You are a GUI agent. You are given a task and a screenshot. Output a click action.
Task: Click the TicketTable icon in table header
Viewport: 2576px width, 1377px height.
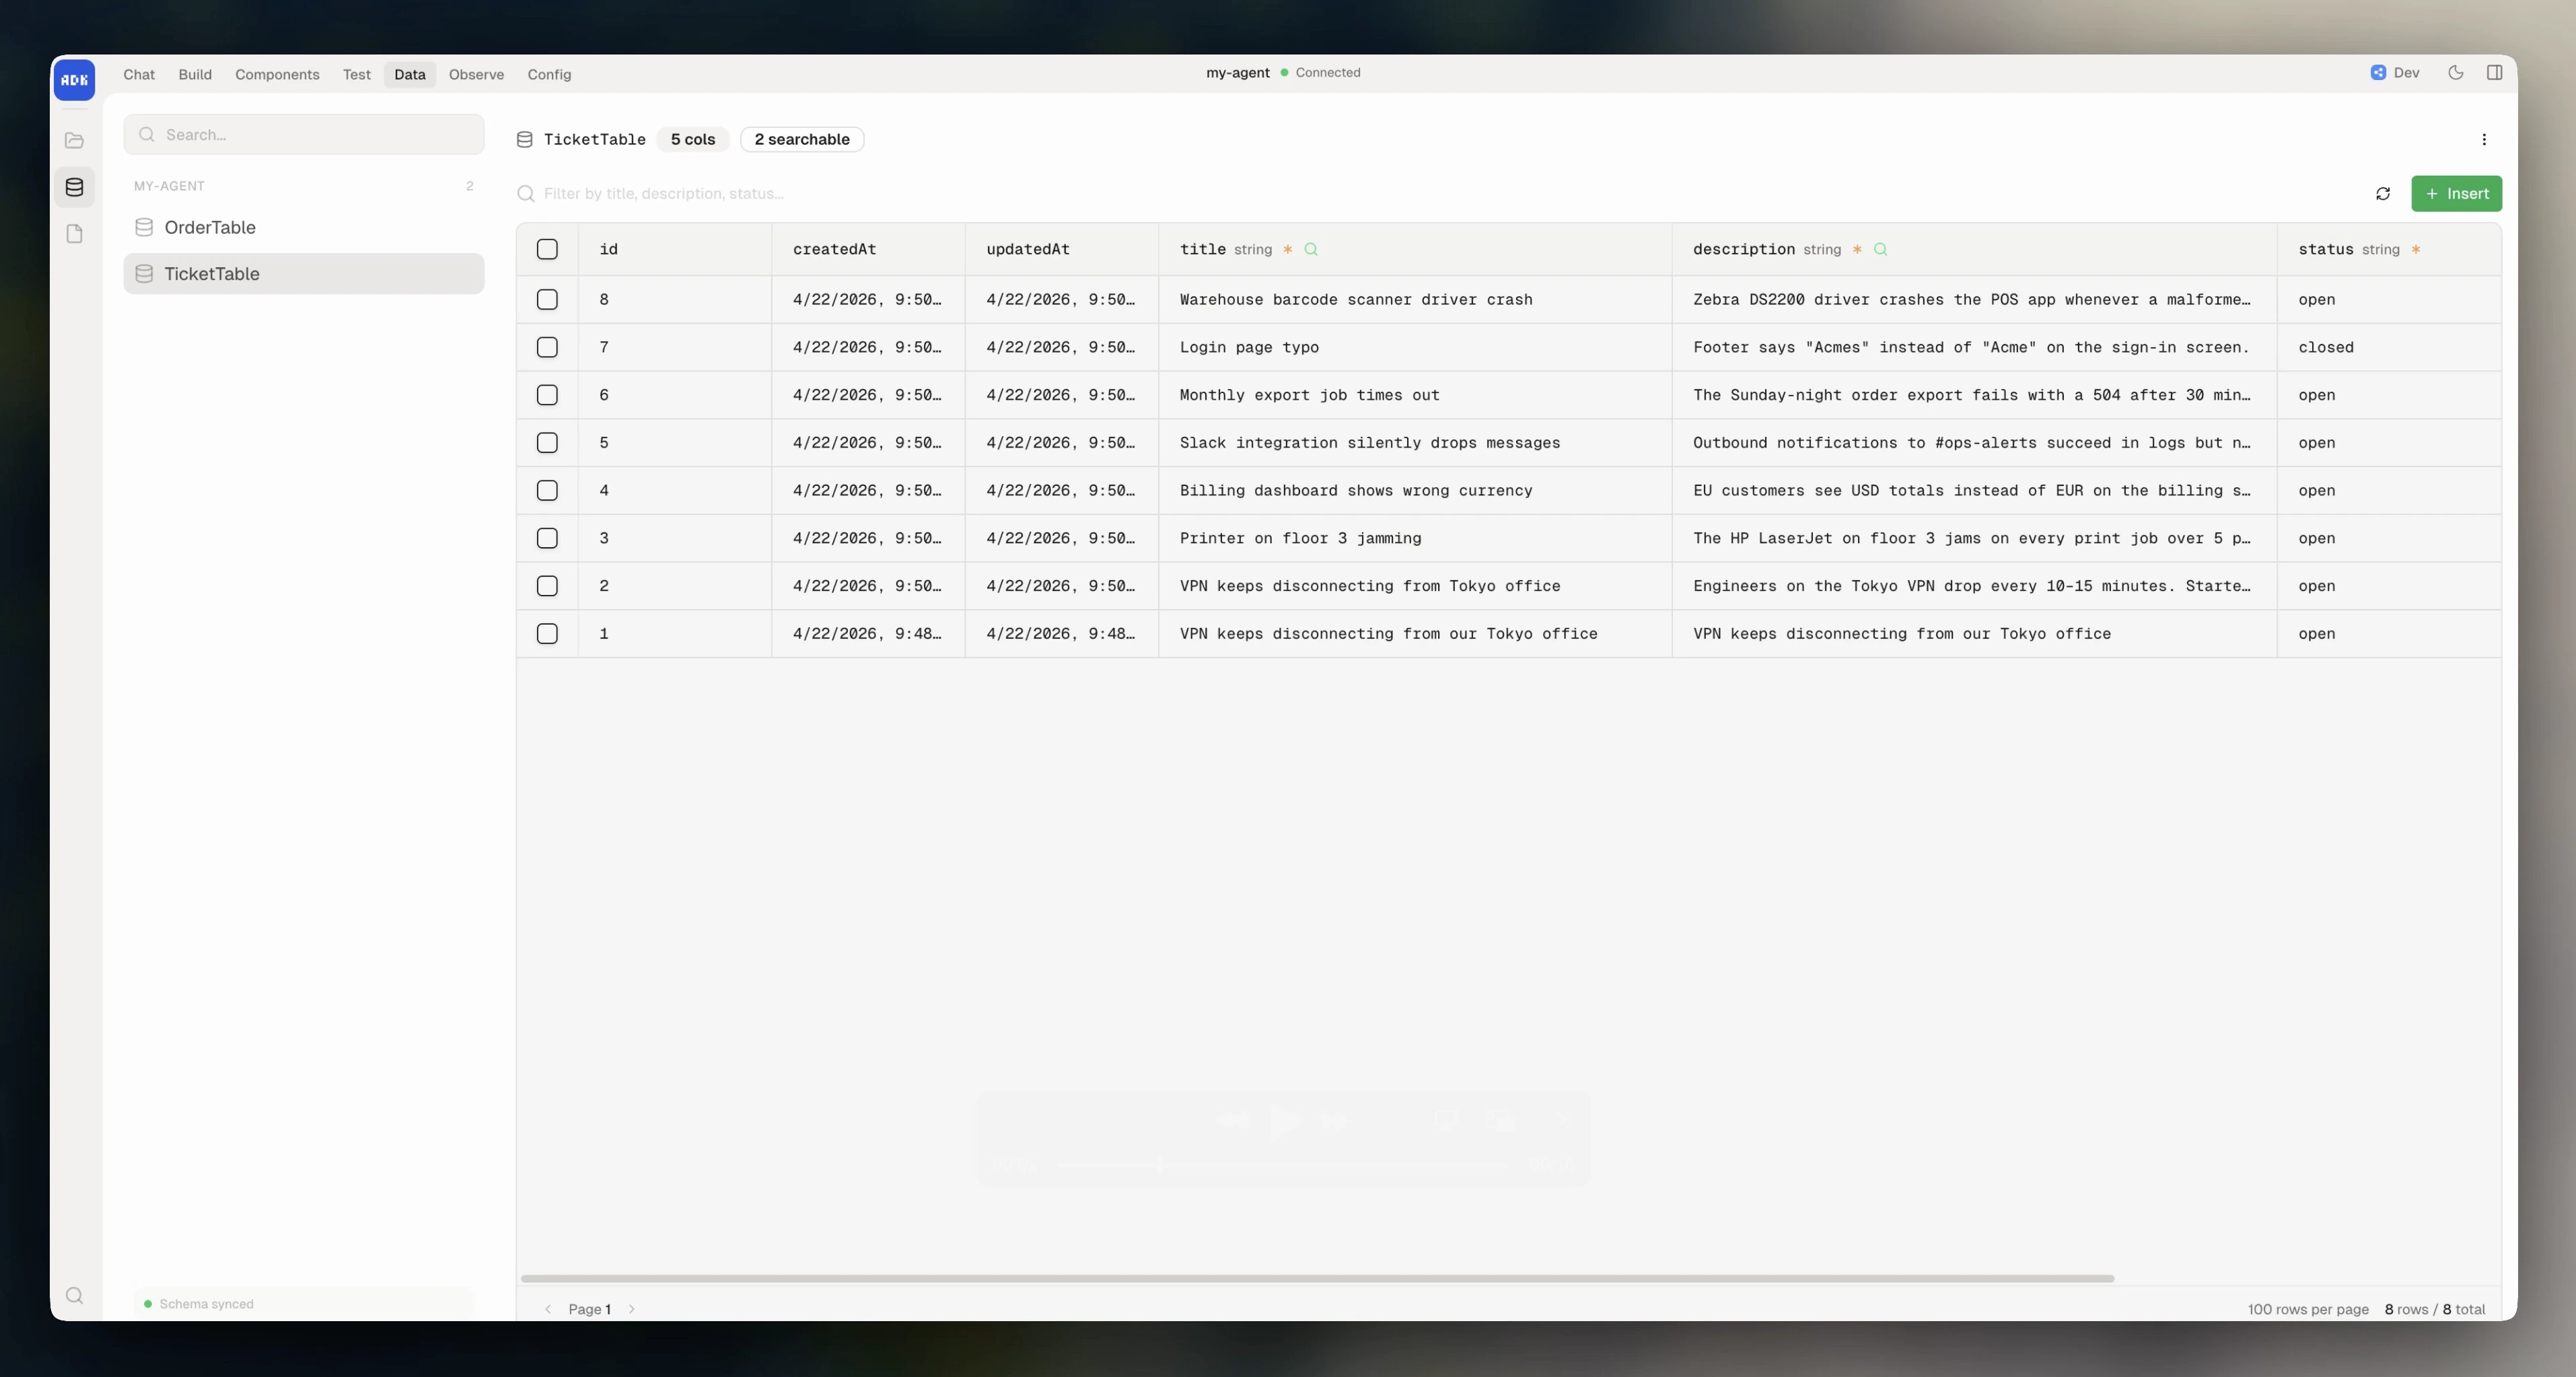524,139
